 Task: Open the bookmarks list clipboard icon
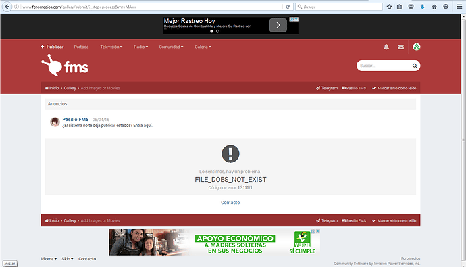[x=399, y=7]
